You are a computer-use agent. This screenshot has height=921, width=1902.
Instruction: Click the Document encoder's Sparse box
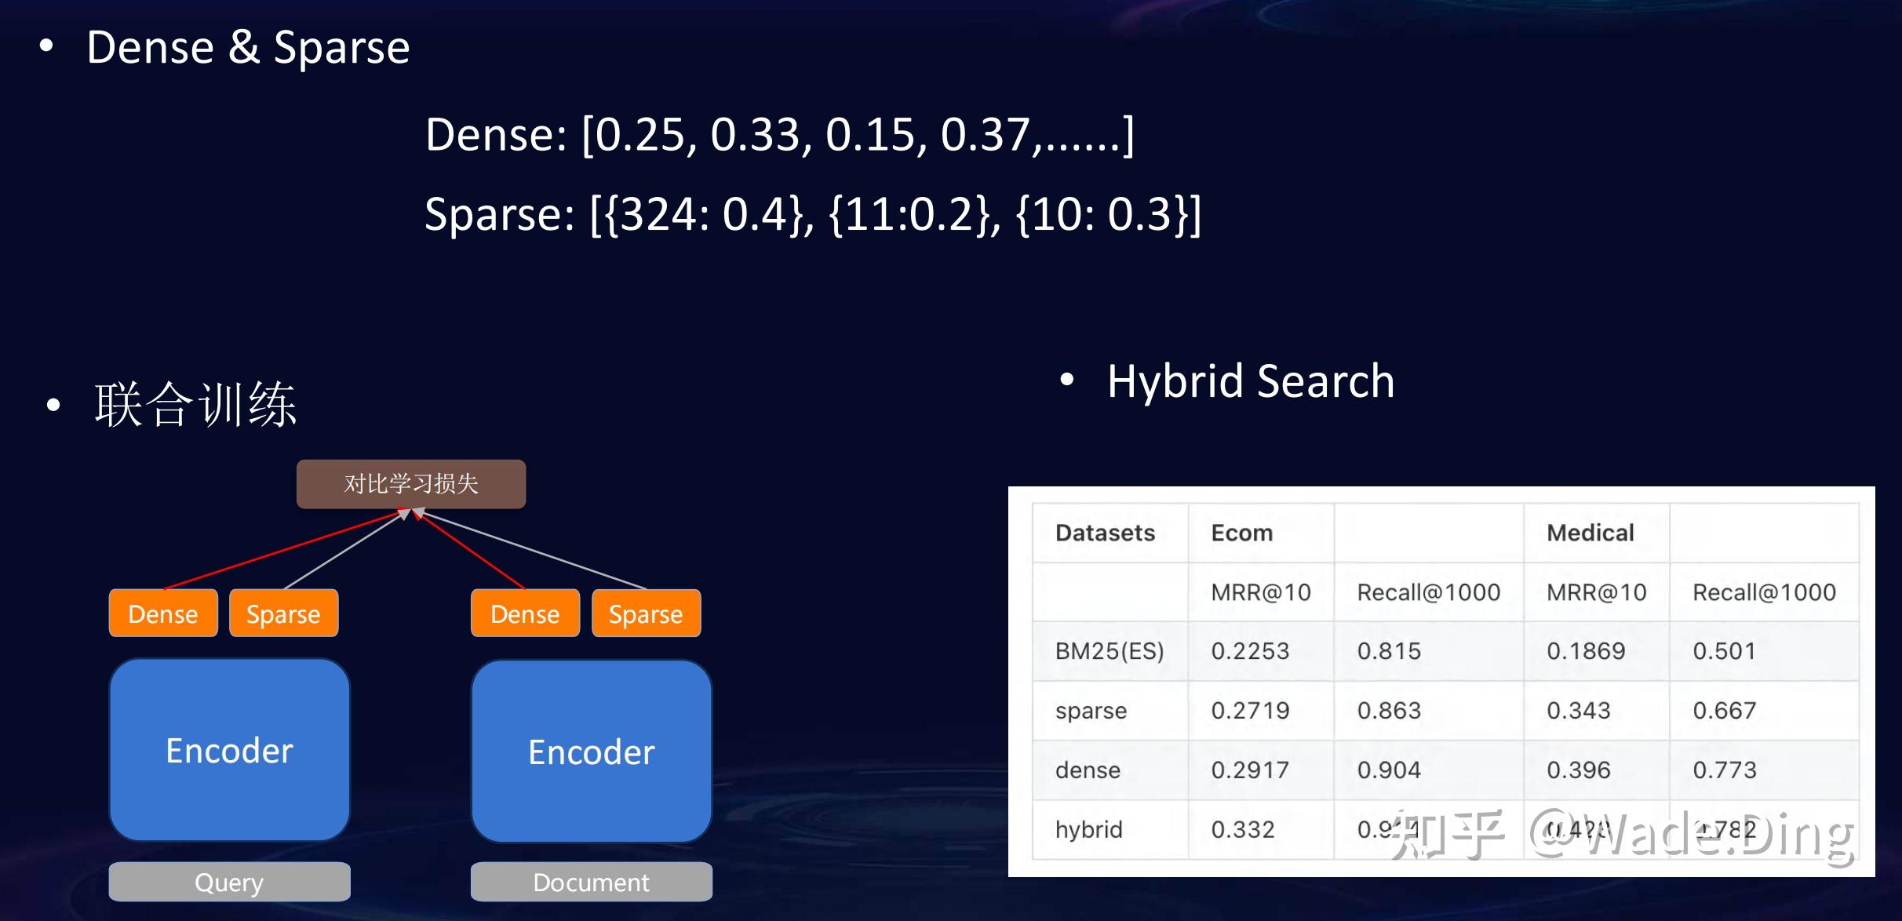coord(646,613)
